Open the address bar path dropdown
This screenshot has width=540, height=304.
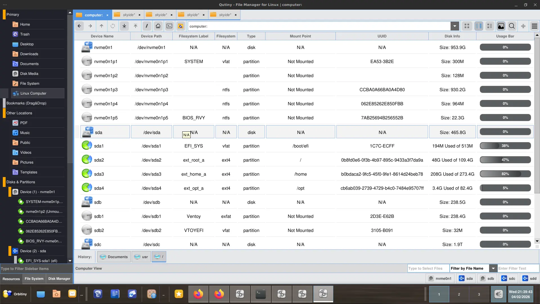(x=454, y=26)
